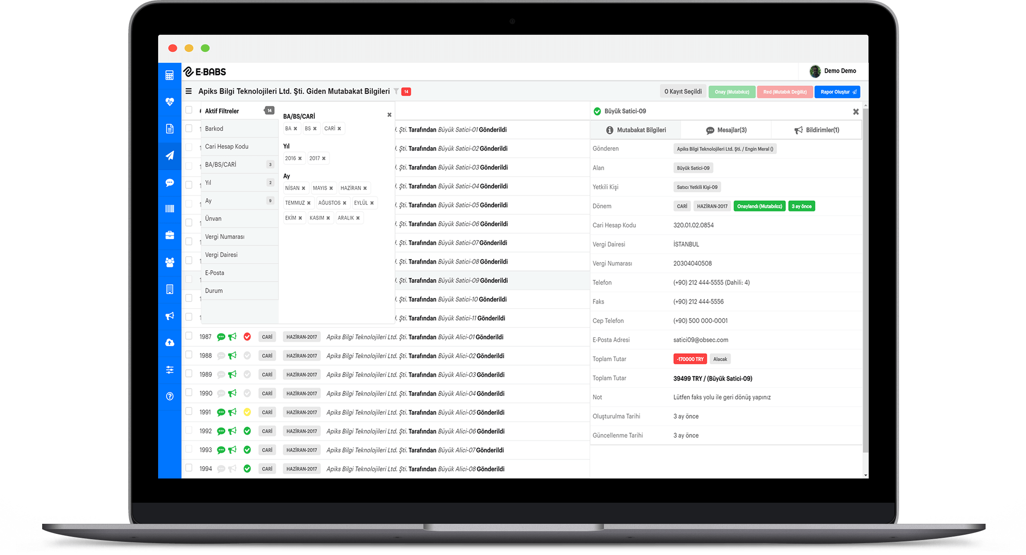Remove the 2016 year filter tag
Image resolution: width=1026 pixels, height=555 pixels.
click(300, 159)
